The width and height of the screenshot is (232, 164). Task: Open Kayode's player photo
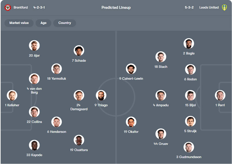[34, 145]
